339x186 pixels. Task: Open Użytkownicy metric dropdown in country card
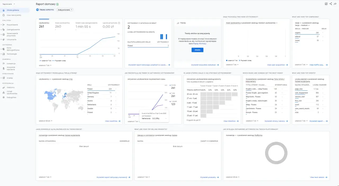coord(45,79)
